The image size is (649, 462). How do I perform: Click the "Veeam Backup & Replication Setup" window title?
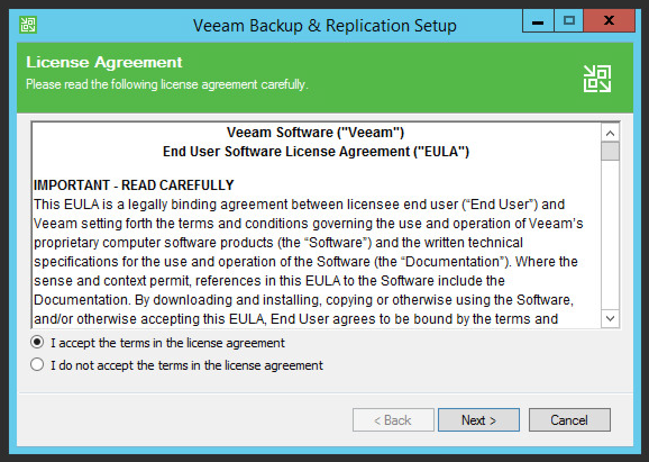coord(324,25)
